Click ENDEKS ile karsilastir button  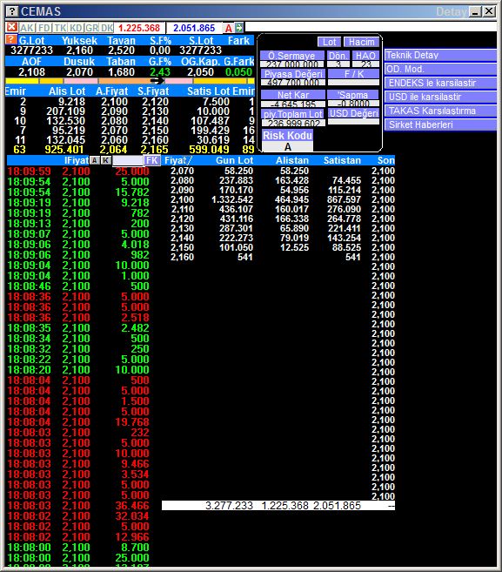click(x=440, y=83)
